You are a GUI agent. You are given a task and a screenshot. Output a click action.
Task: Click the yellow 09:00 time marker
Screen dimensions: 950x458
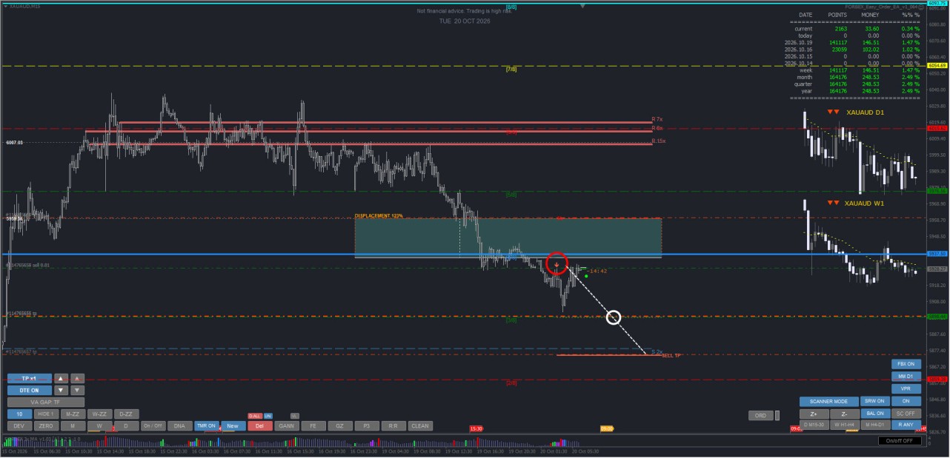tap(607, 428)
